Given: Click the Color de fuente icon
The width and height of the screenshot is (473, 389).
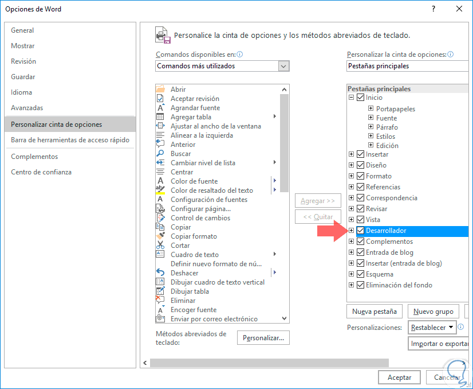Looking at the screenshot, I should (160, 181).
